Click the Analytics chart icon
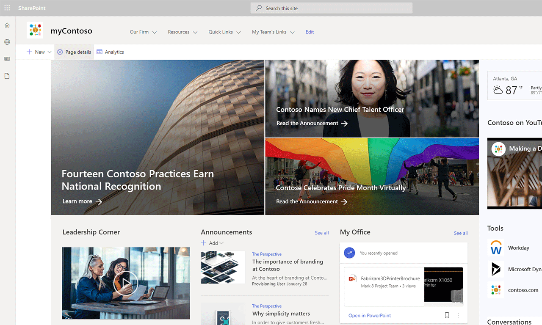Image resolution: width=542 pixels, height=325 pixels. [x=100, y=52]
